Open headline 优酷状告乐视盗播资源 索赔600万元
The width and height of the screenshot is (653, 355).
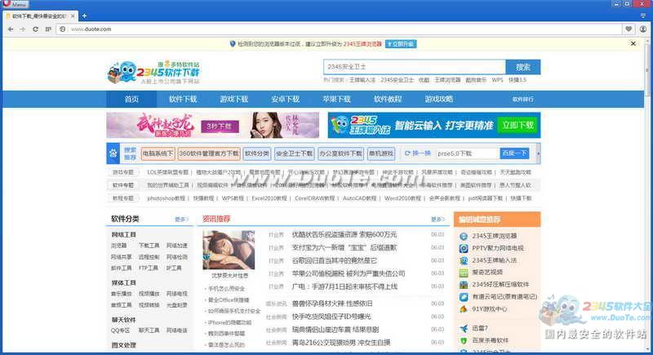point(344,235)
